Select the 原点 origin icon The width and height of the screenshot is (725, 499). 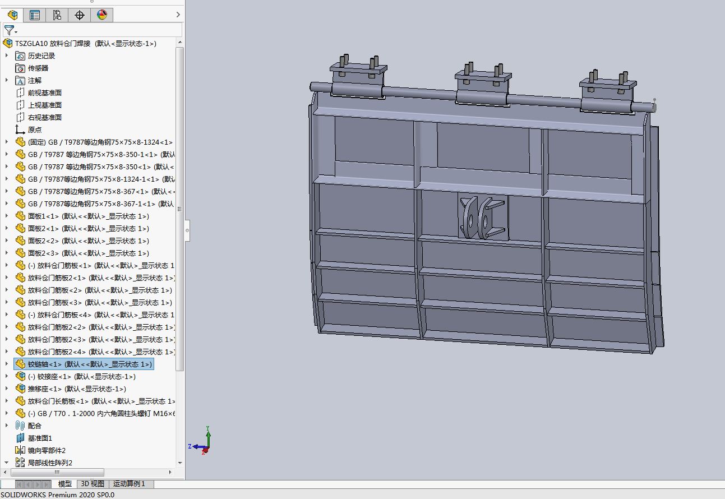coord(20,130)
